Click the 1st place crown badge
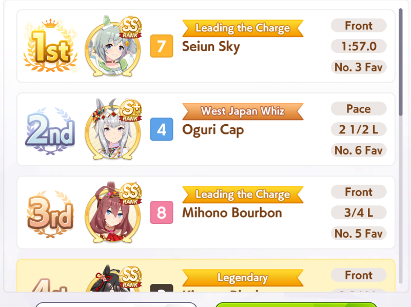The image size is (411, 307). pyautogui.click(x=50, y=46)
